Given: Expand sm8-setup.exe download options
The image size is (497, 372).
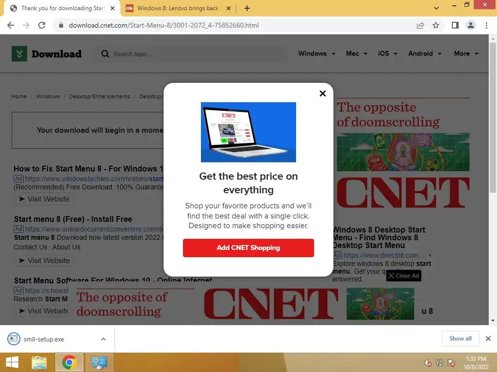Looking at the screenshot, I should pos(103,339).
